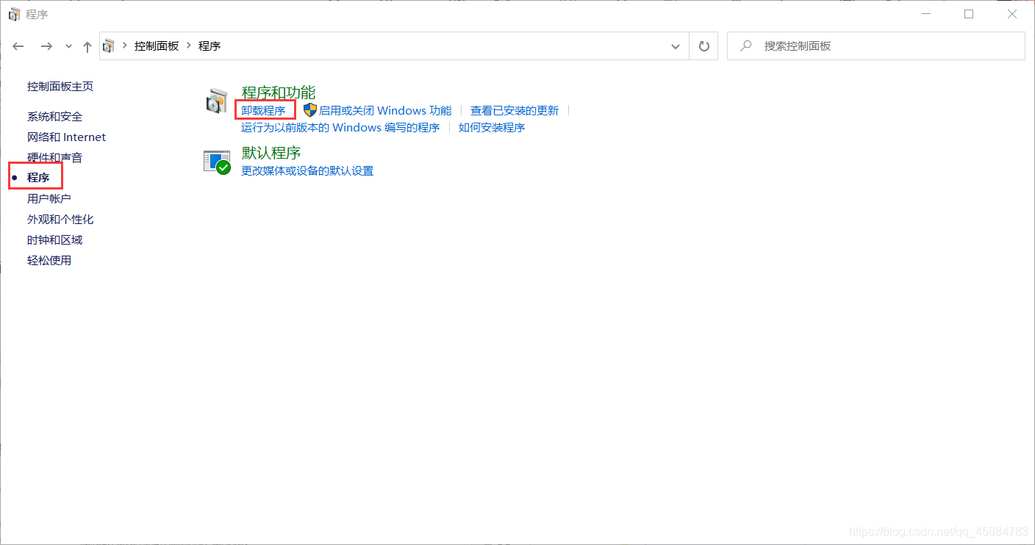Click the Forward navigation arrow
The height and width of the screenshot is (545, 1035).
click(x=46, y=46)
